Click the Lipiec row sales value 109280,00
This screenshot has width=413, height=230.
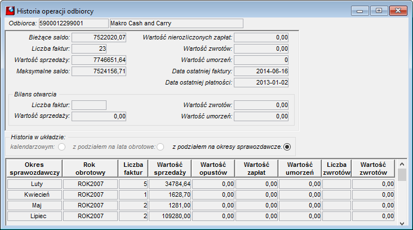coord(170,216)
